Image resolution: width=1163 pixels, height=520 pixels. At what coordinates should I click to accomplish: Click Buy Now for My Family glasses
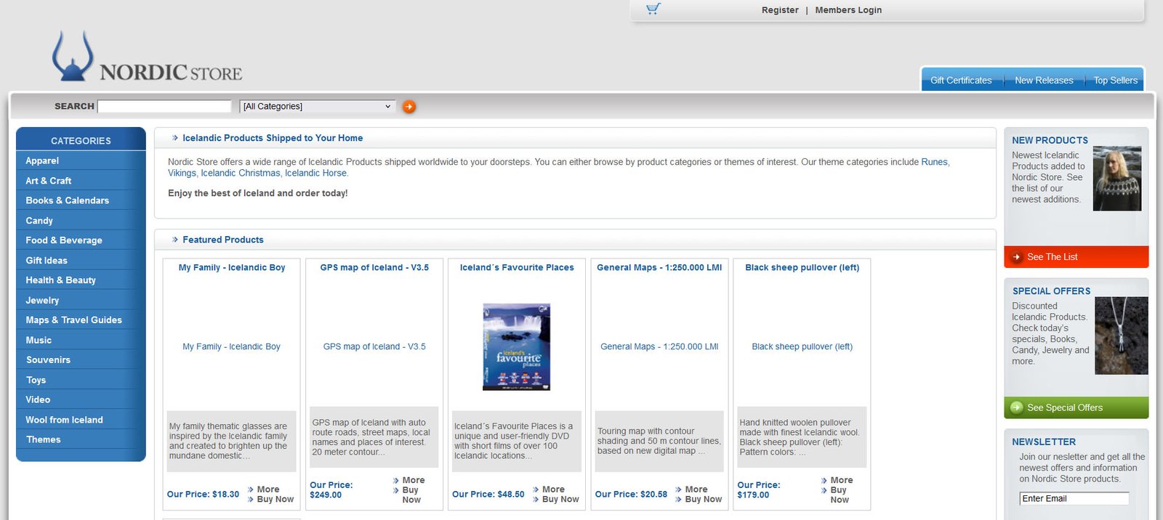[x=275, y=500]
